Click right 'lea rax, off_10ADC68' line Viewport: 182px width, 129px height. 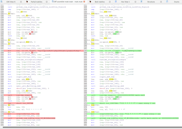pos(104,16)
